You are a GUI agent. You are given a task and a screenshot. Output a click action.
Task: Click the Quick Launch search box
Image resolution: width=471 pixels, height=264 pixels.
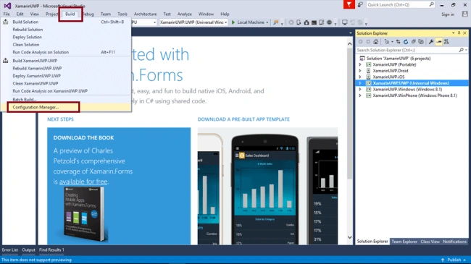click(401, 4)
